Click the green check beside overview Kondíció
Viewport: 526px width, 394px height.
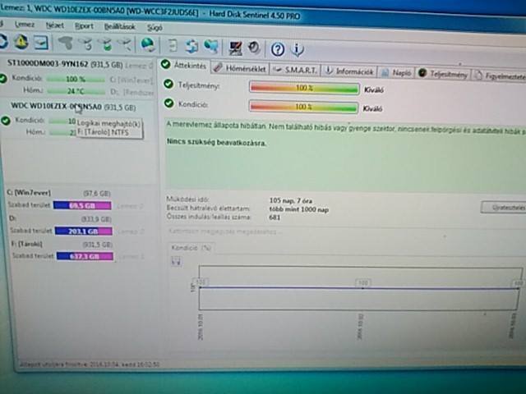pyautogui.click(x=169, y=103)
